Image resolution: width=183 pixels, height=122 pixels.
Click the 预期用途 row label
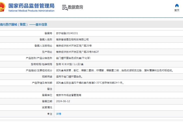pos(47,77)
